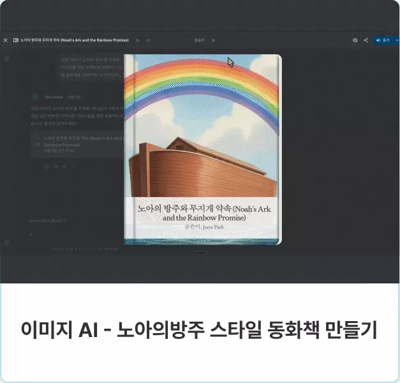Click the badge chip next to Storybook
This screenshot has width=400, height=383.
click(x=75, y=97)
